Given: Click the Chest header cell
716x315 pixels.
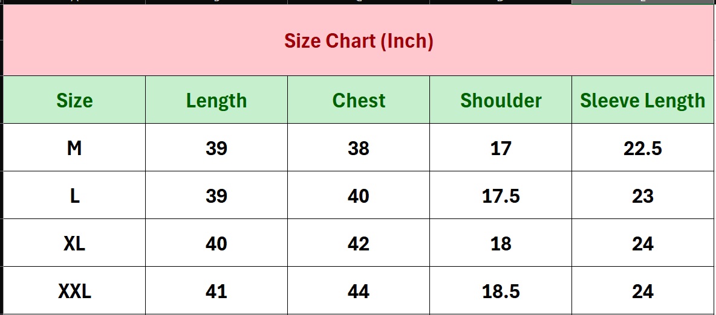Looking at the screenshot, I should [x=359, y=100].
